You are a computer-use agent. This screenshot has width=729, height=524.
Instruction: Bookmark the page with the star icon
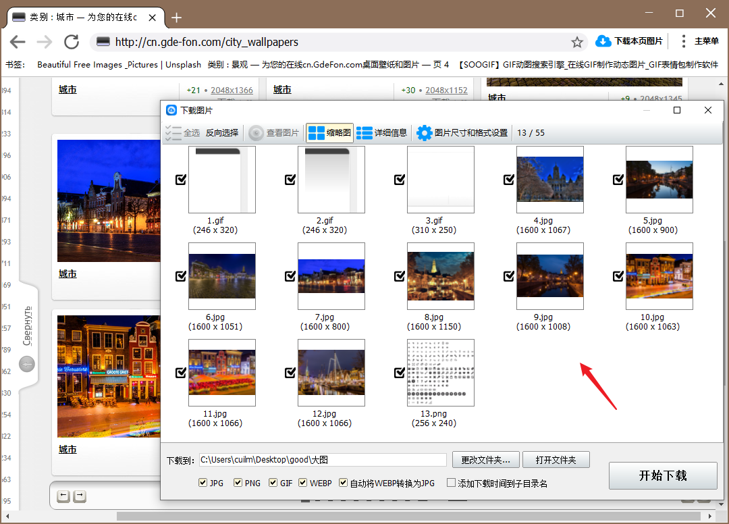pyautogui.click(x=577, y=43)
